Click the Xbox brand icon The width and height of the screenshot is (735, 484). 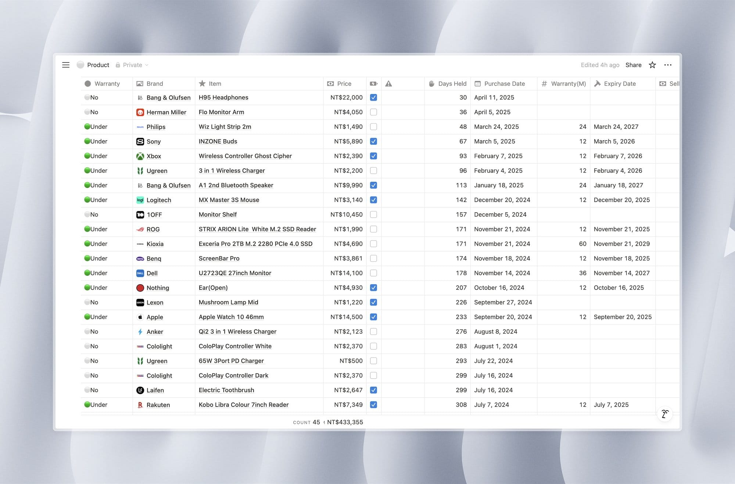(x=140, y=156)
